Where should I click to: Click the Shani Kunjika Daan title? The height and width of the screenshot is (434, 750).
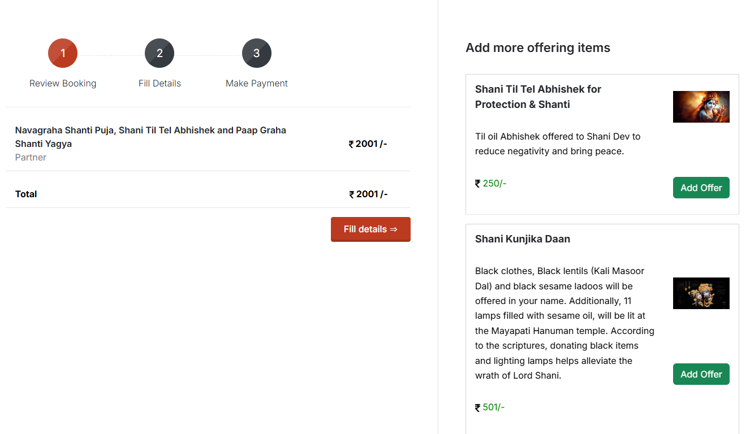523,239
